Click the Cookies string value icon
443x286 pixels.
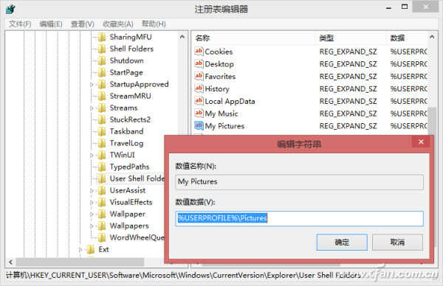[x=199, y=52]
